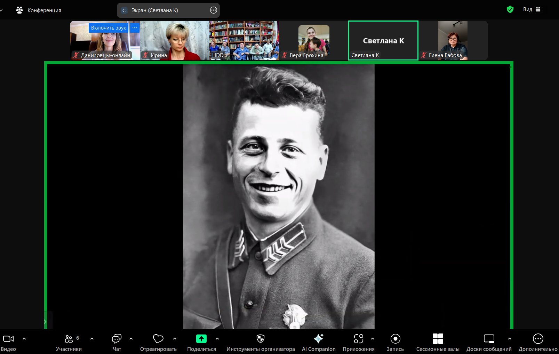Screen dimensions: 559x354
Task: Open Доски сообщений whiteboards
Action: 489,339
